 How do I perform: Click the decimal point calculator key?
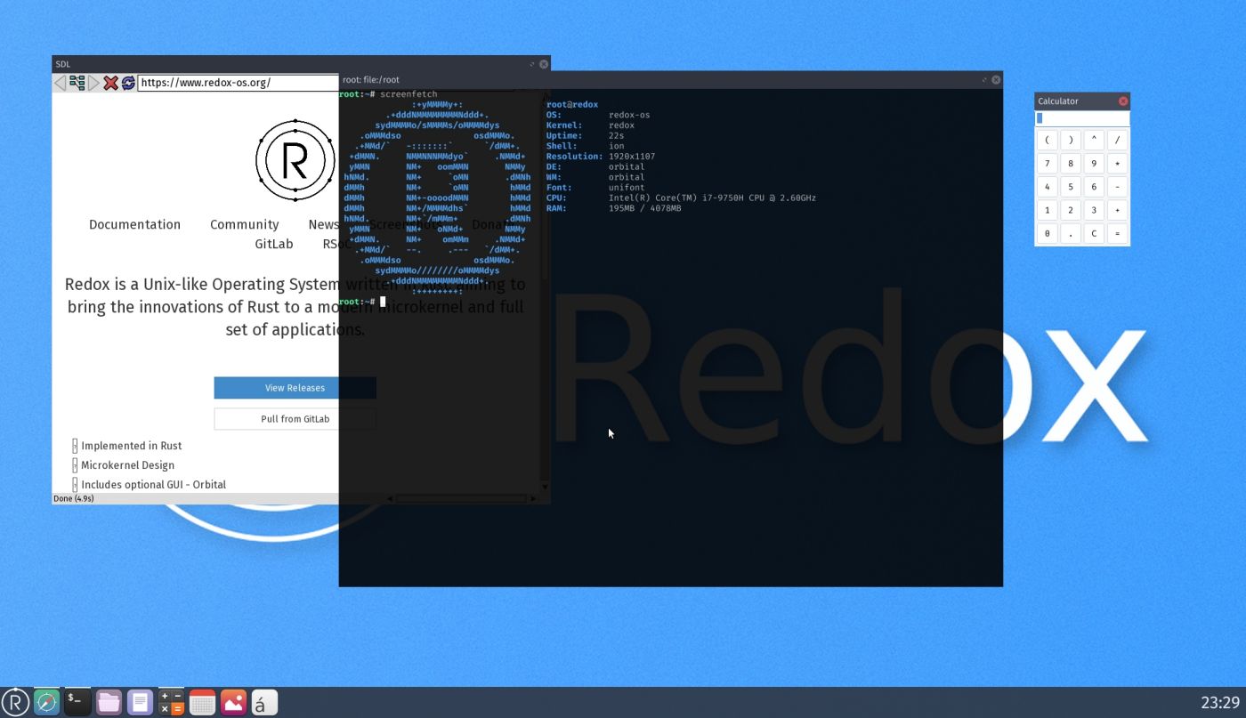point(1071,234)
